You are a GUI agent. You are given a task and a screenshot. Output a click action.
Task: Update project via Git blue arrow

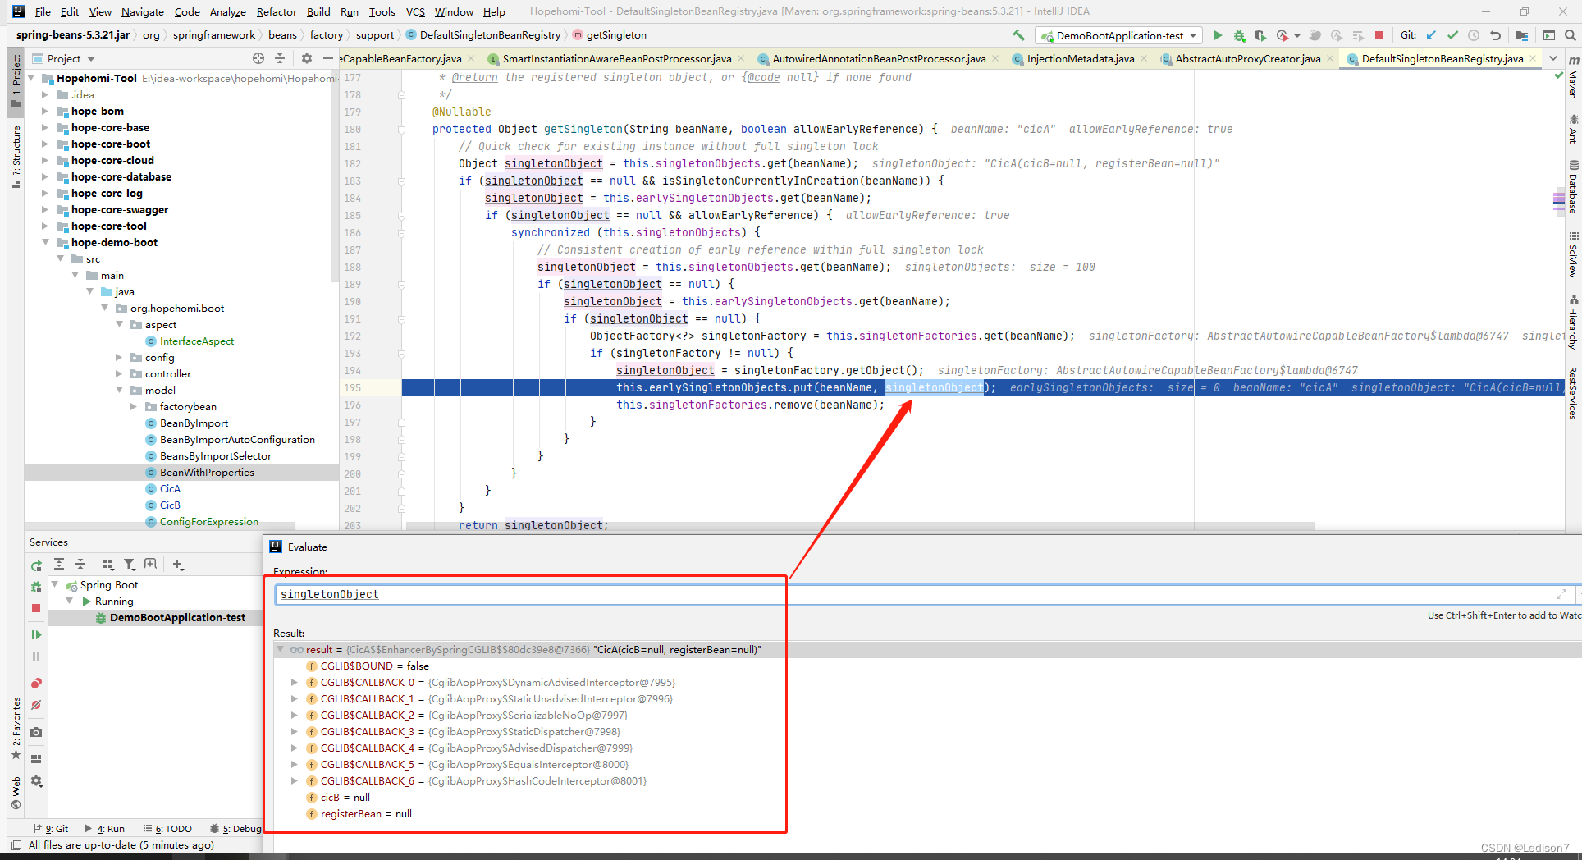tap(1432, 35)
